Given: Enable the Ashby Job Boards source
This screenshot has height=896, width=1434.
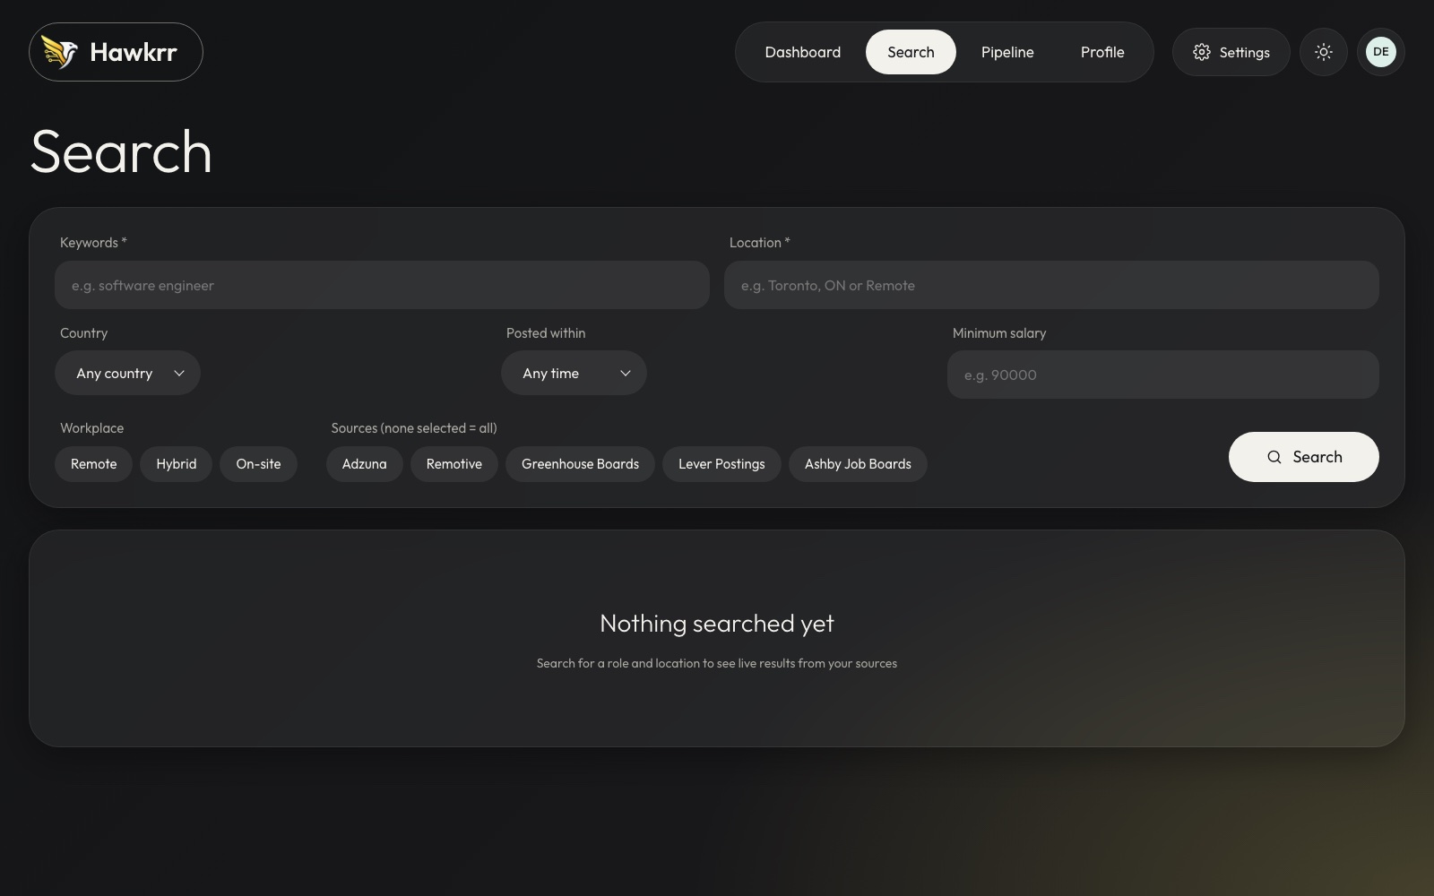Looking at the screenshot, I should pyautogui.click(x=858, y=464).
